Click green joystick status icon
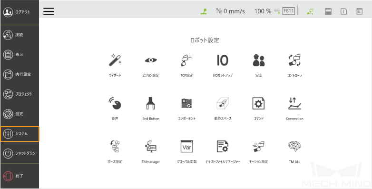 pyautogui.click(x=204, y=11)
